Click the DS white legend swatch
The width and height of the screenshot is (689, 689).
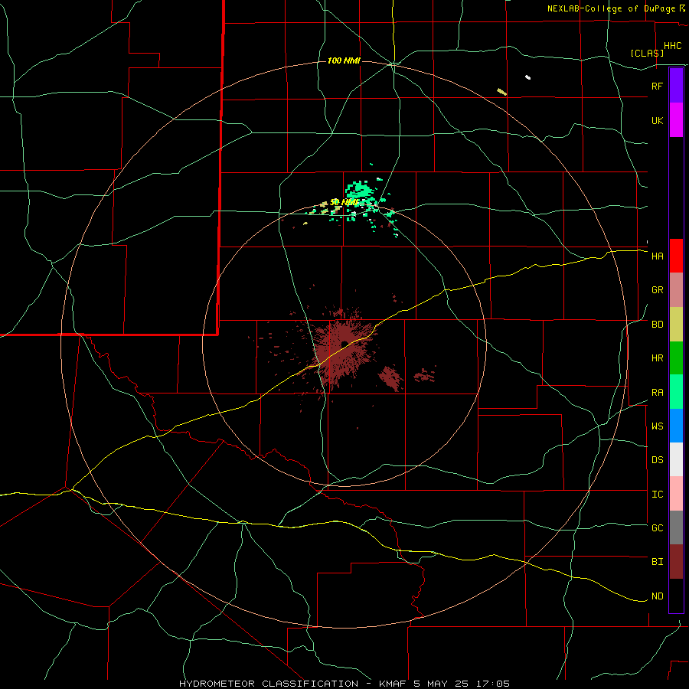tap(676, 459)
